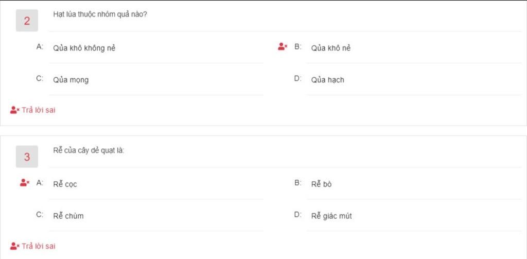Click question text 'Rễ của cây dẻ quạt là:'
Viewport: 527px width, 259px height.
coord(89,150)
